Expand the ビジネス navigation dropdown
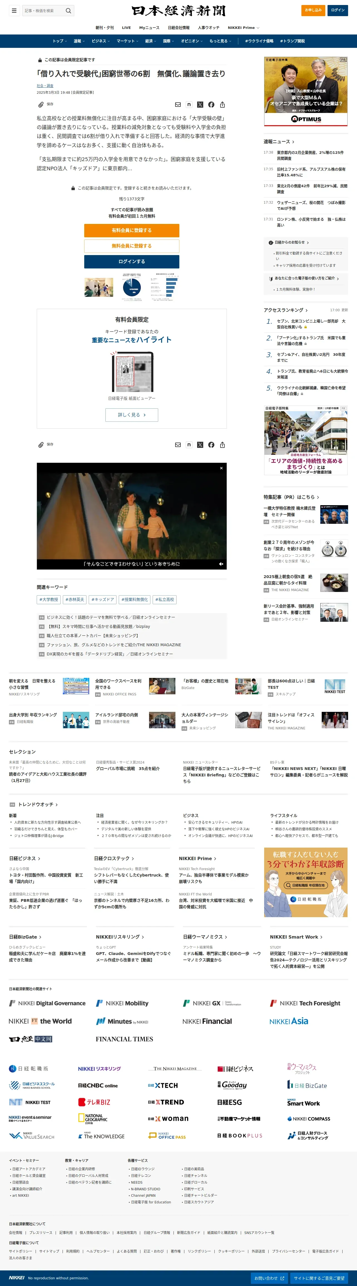 [x=100, y=41]
